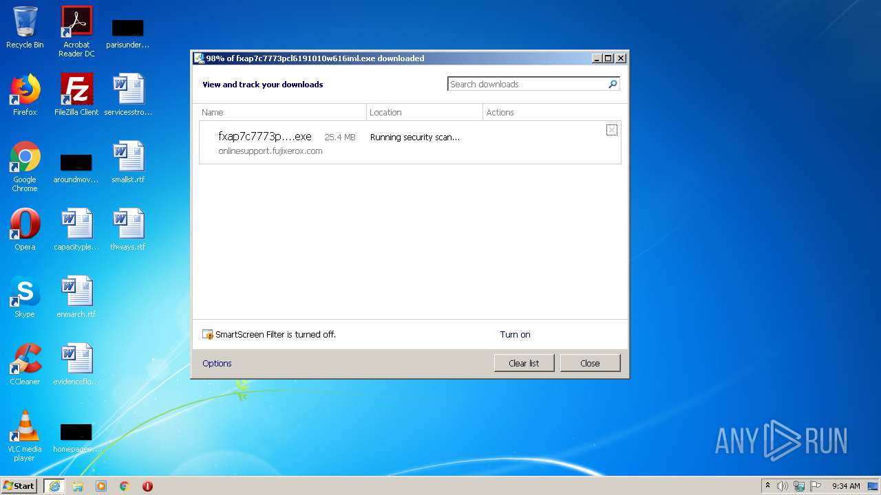881x495 pixels.
Task: Open the parisunder desktop file
Action: click(127, 33)
